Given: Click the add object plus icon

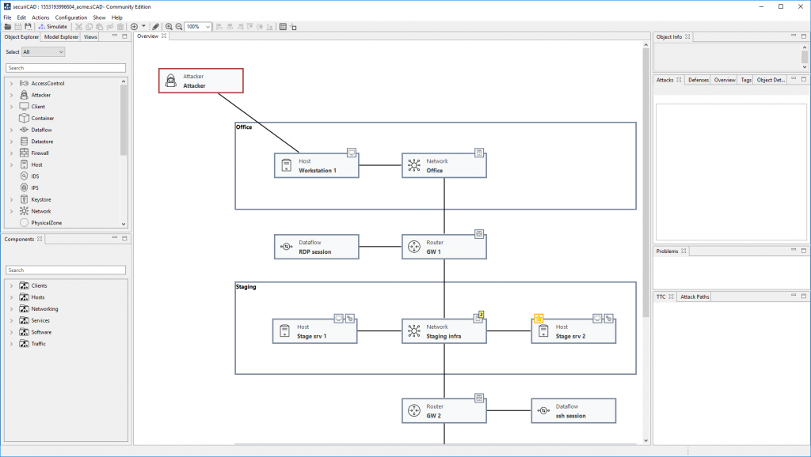Looking at the screenshot, I should (x=134, y=26).
